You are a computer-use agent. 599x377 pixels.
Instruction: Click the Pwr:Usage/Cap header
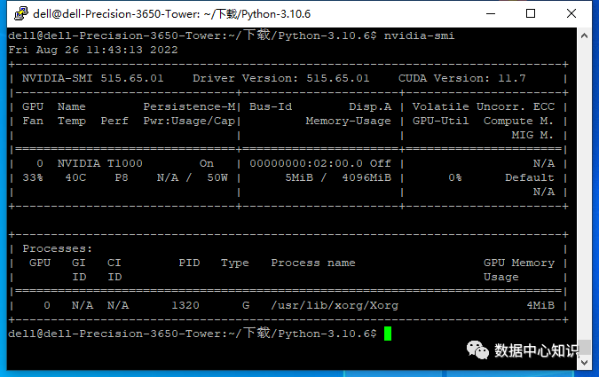189,121
